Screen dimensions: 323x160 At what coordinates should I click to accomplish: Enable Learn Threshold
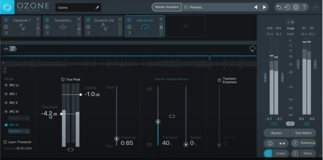pyautogui.click(x=17, y=142)
